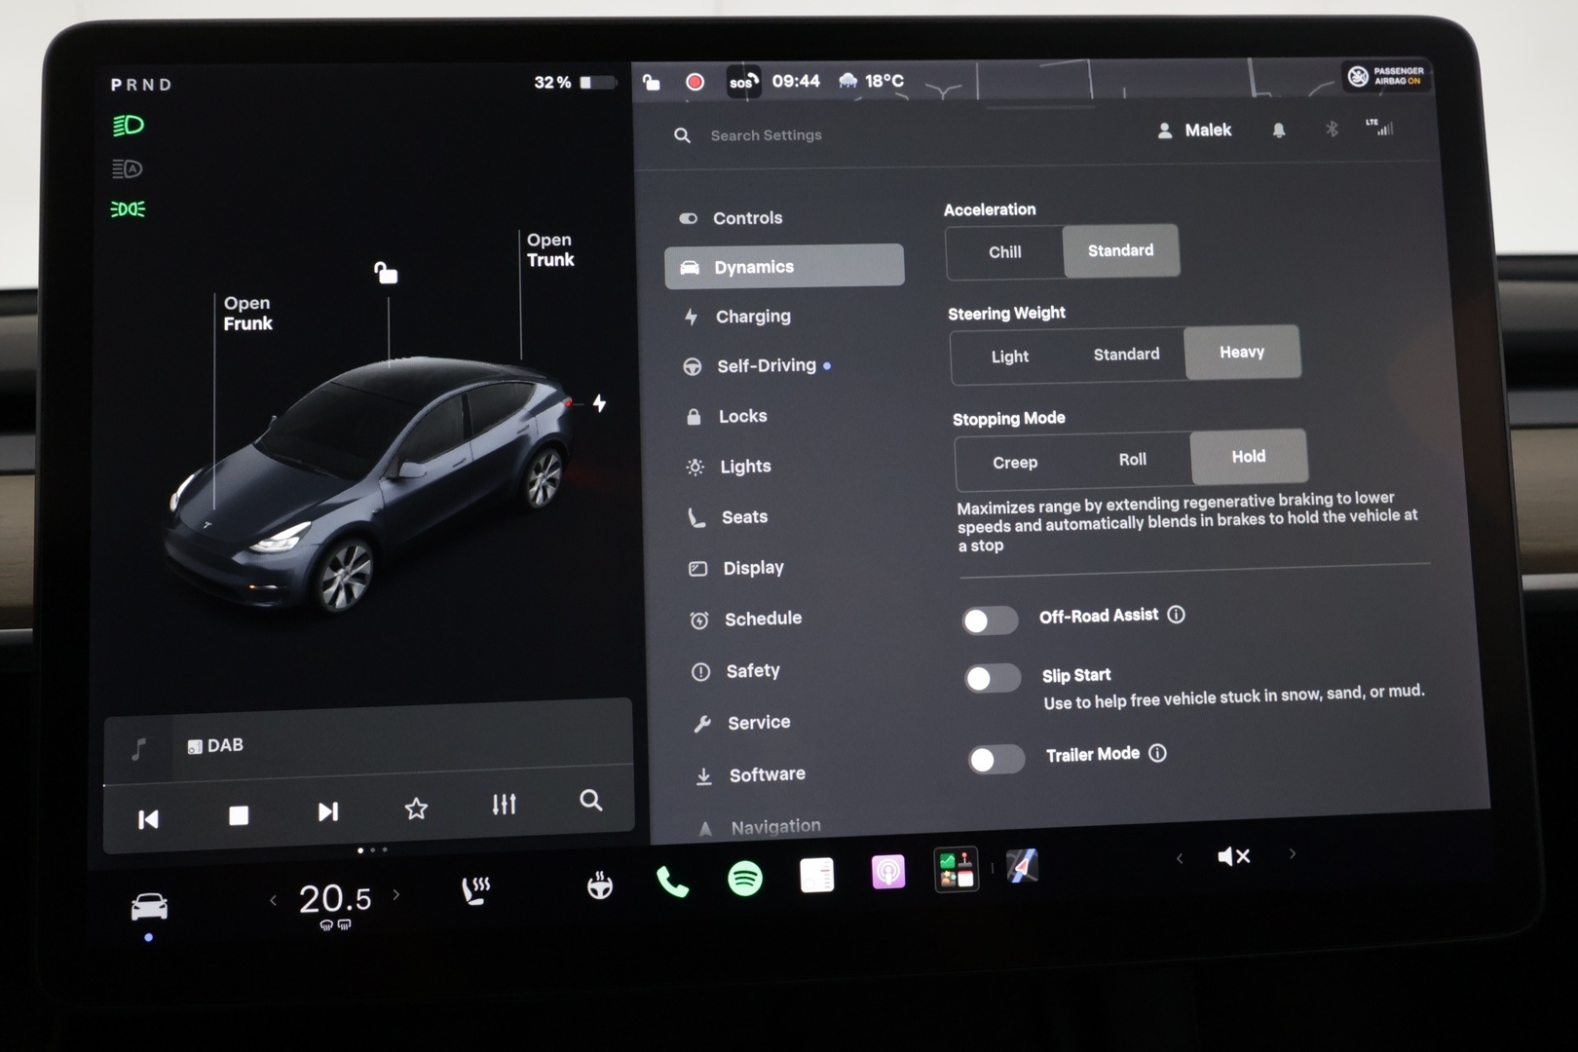Favorite the current DAB station
This screenshot has height=1052, width=1578.
pyautogui.click(x=416, y=808)
